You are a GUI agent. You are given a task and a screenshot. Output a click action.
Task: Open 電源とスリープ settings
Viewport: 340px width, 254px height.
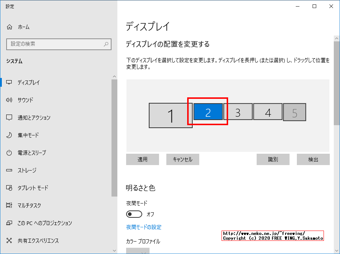(x=31, y=153)
